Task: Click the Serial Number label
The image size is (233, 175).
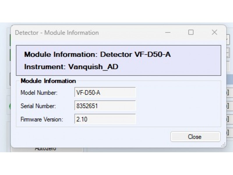Action: [38, 106]
